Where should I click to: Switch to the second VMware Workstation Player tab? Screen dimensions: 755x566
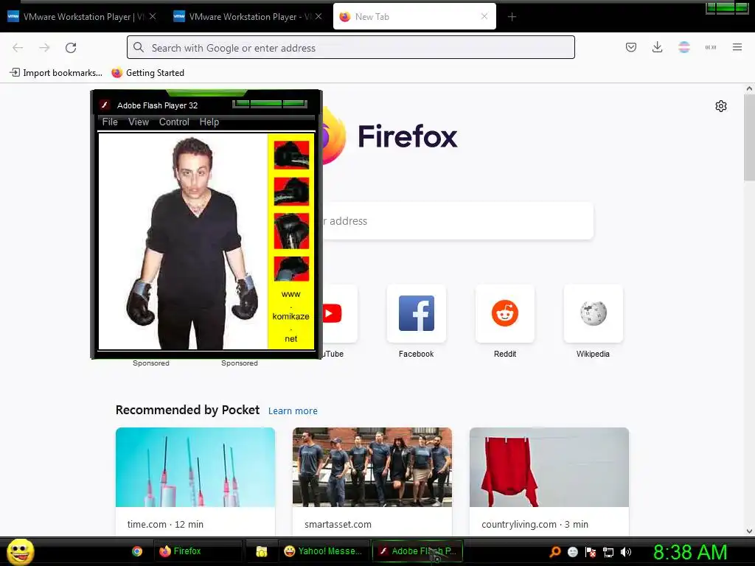tap(248, 17)
